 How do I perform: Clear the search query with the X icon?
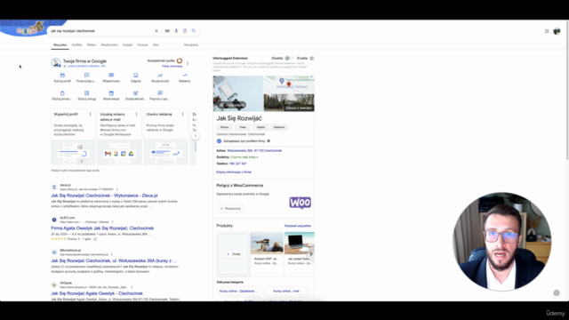(x=156, y=31)
